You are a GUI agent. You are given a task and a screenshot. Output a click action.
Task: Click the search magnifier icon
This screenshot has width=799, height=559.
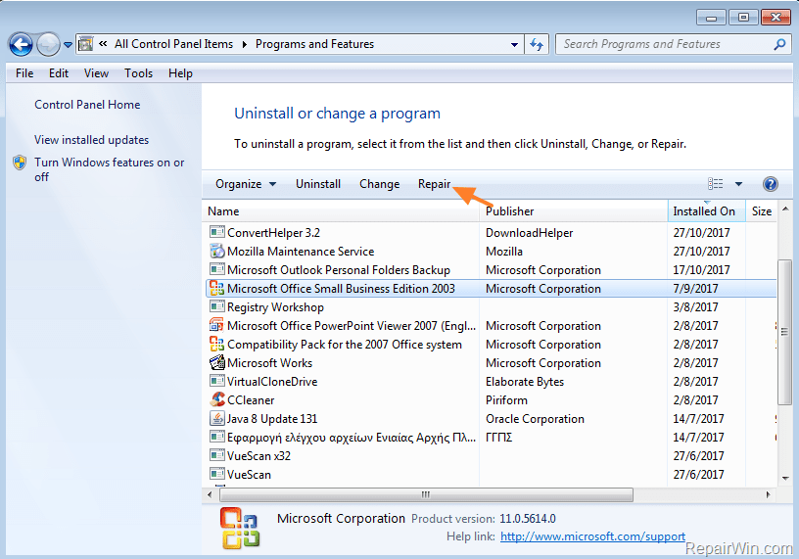pyautogui.click(x=779, y=45)
